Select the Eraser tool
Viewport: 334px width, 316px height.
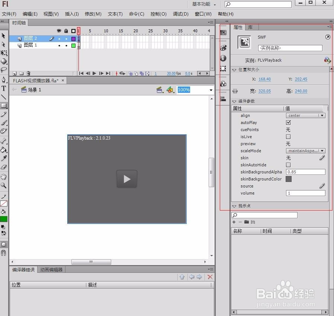(x=4, y=167)
